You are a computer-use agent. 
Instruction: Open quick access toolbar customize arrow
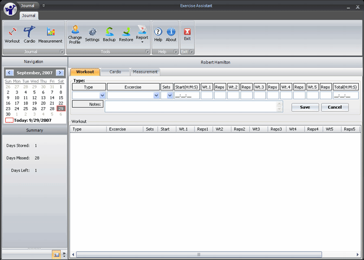coord(43,6)
